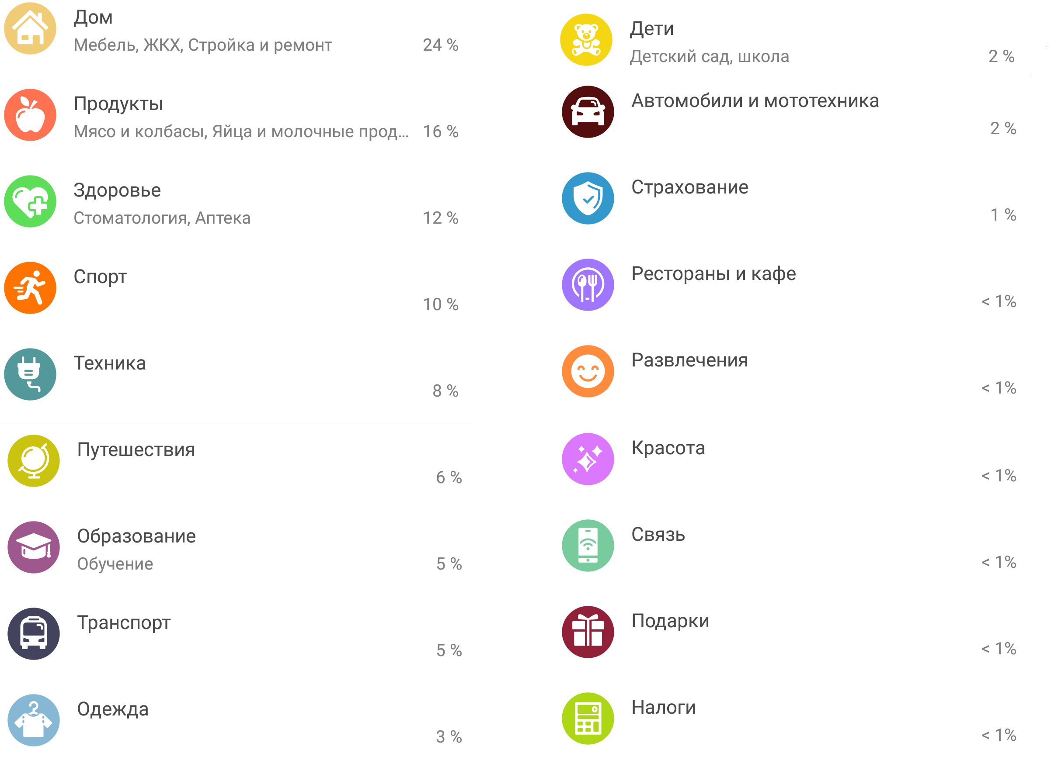The image size is (1051, 774).
Task: Select the green heart Здоровье icon
Action: coord(30,201)
